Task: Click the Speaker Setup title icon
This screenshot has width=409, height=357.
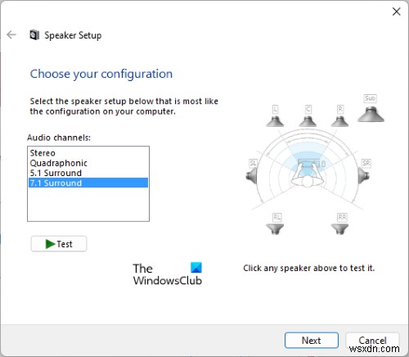Action: click(34, 35)
